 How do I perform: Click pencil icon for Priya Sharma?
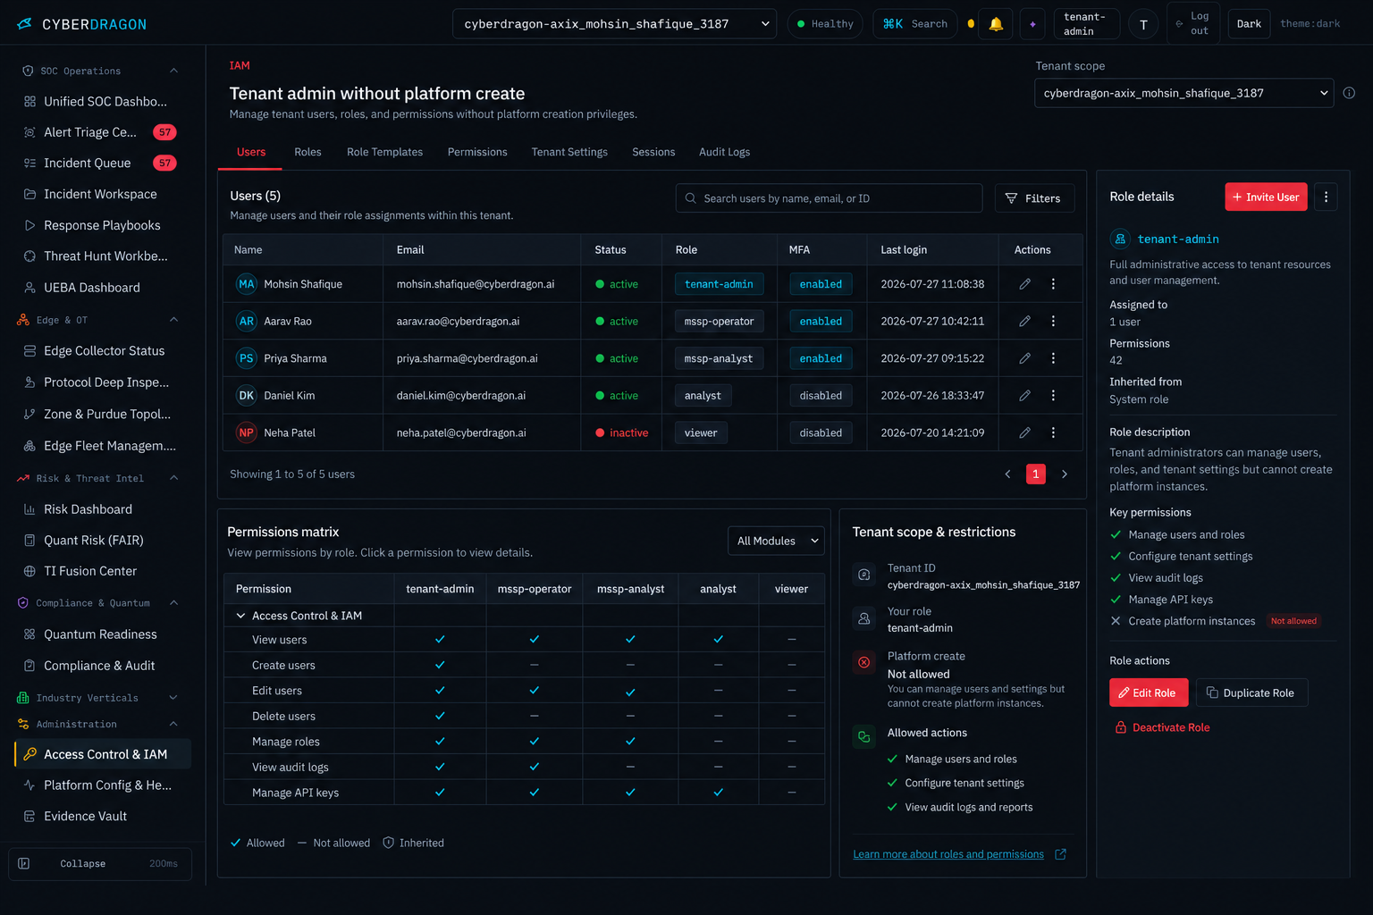[x=1025, y=358]
